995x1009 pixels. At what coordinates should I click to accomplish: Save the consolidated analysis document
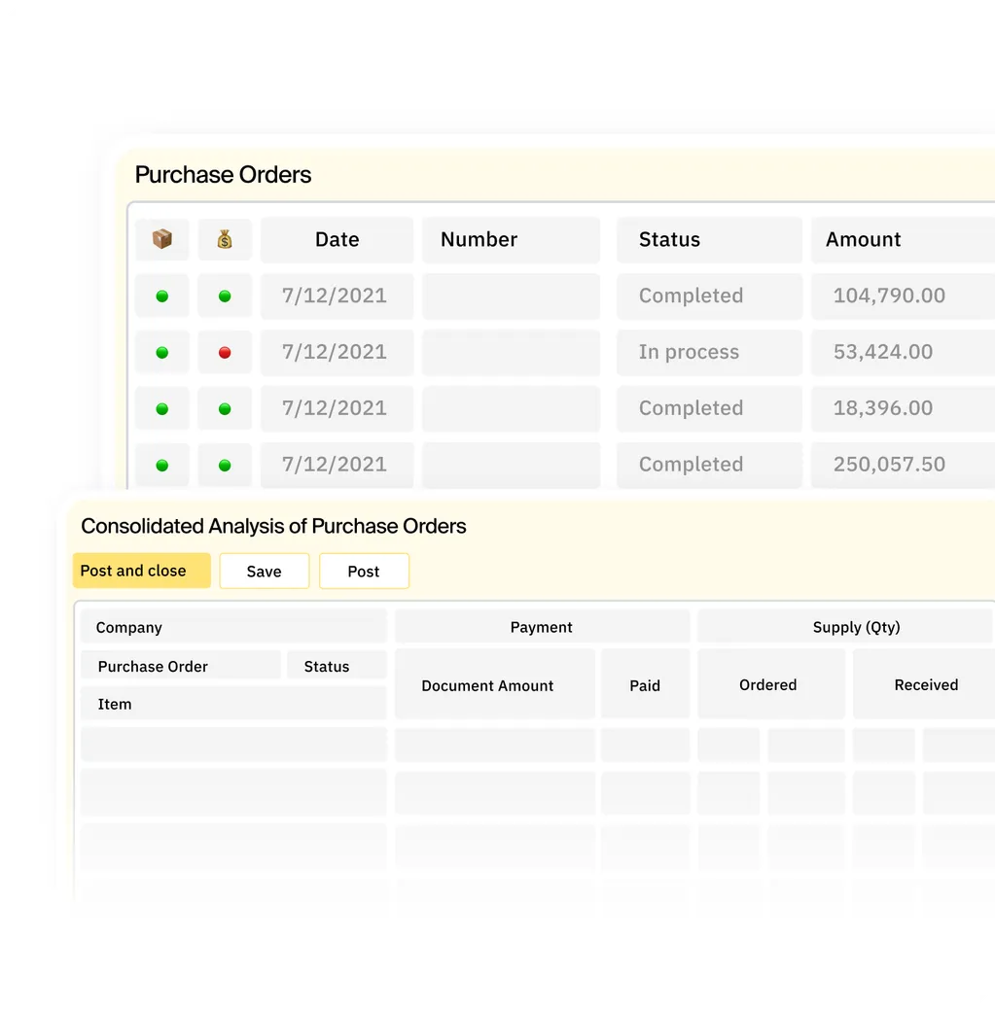pyautogui.click(x=264, y=571)
